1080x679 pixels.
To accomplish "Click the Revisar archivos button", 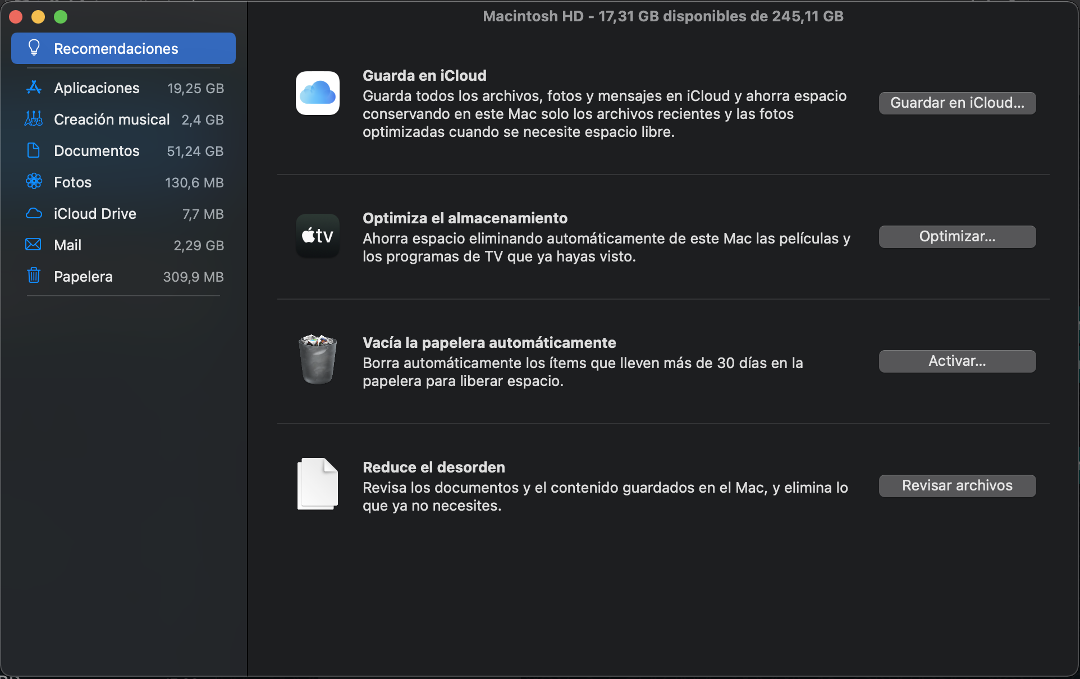I will [x=957, y=486].
